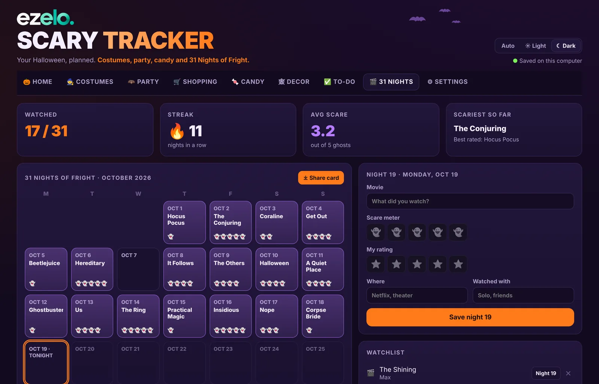599x384 pixels.
Task: Switch to the Candy tab
Action: (248, 82)
